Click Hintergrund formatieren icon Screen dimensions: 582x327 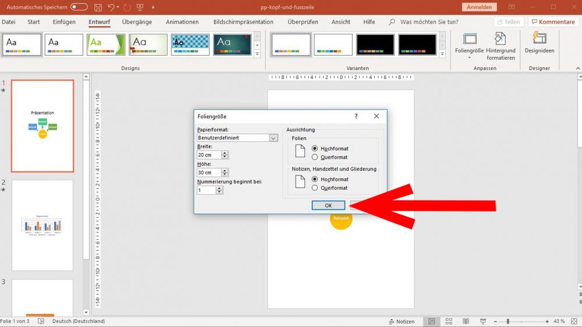point(501,46)
